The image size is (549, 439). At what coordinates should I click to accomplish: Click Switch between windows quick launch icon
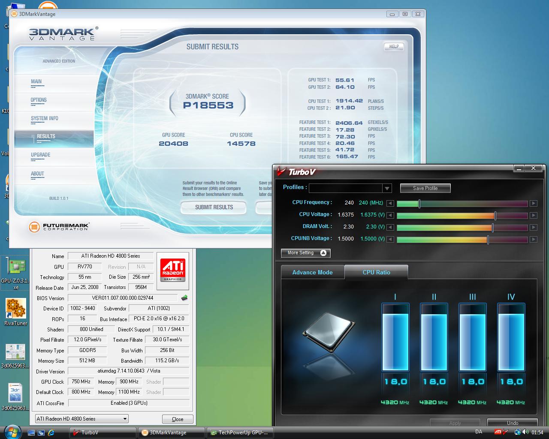[x=41, y=433]
